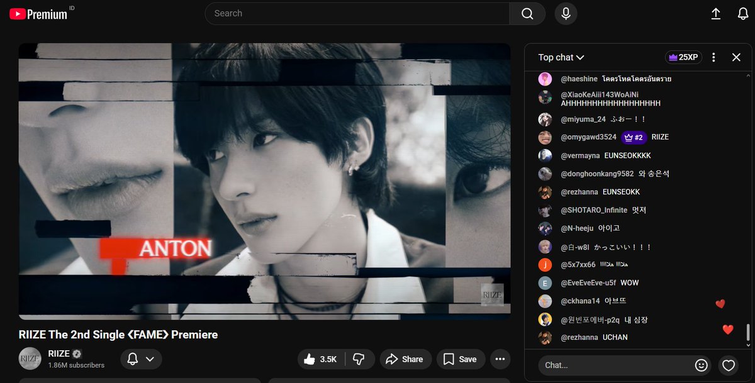
Task: Click avatar of @omygawd3524
Action: [x=545, y=137]
